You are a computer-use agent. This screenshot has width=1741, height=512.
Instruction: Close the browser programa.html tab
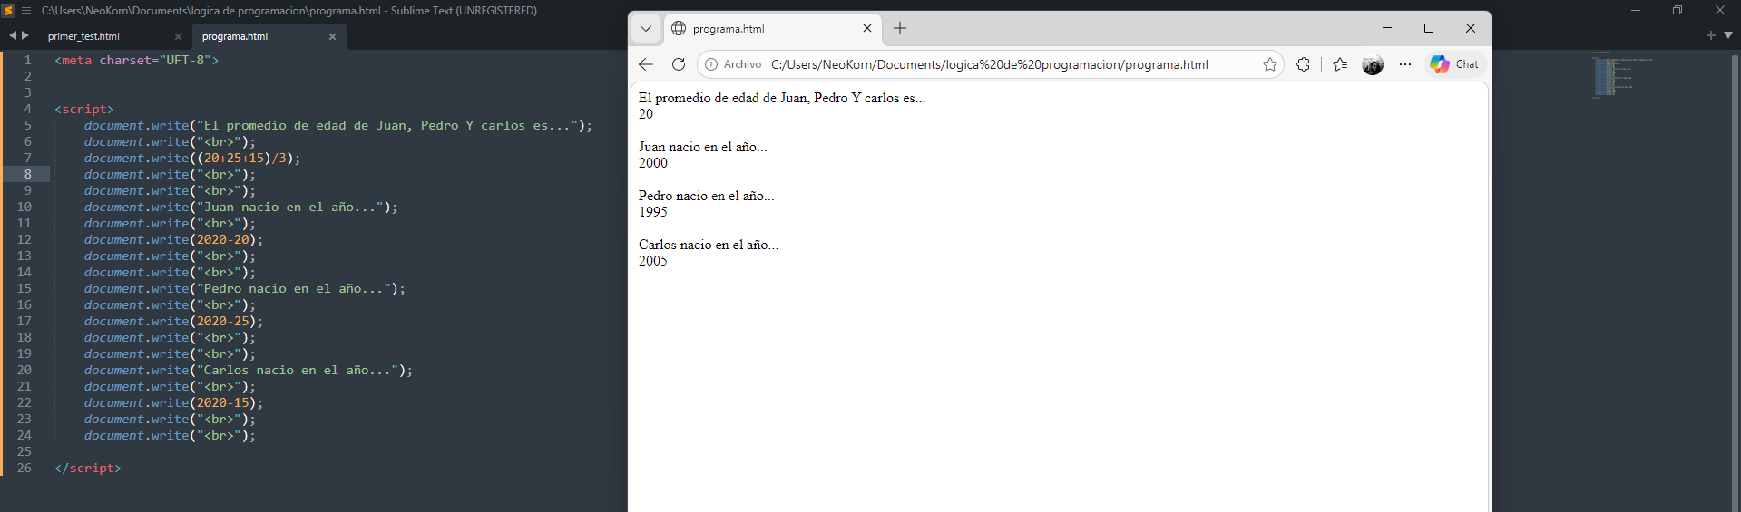867,28
